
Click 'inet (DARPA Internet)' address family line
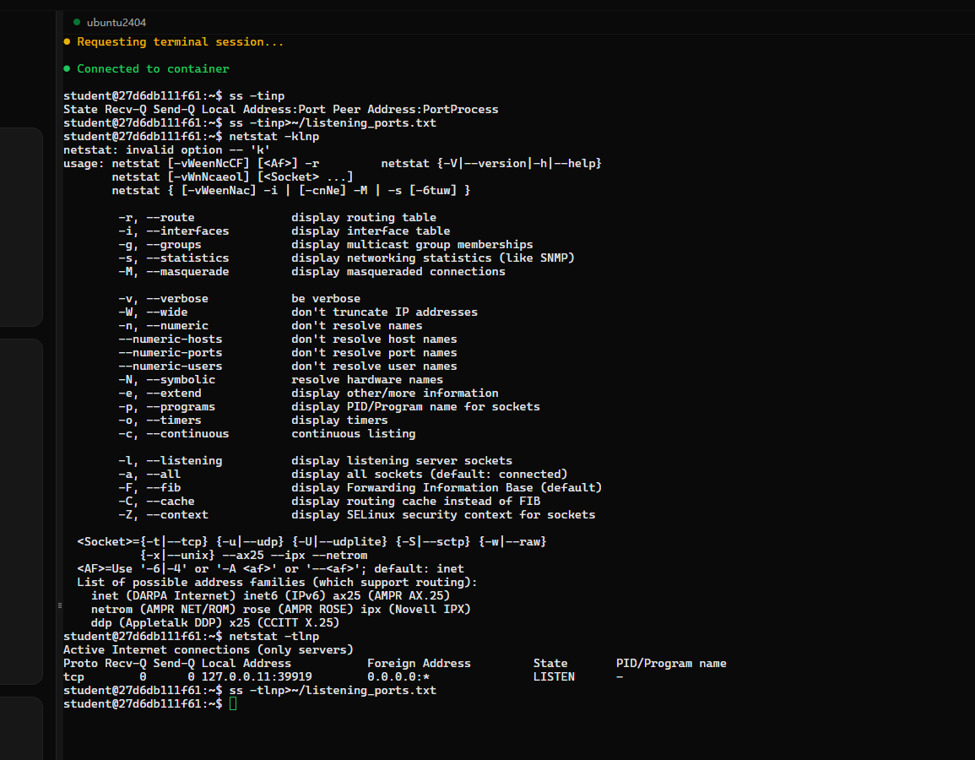tap(270, 596)
